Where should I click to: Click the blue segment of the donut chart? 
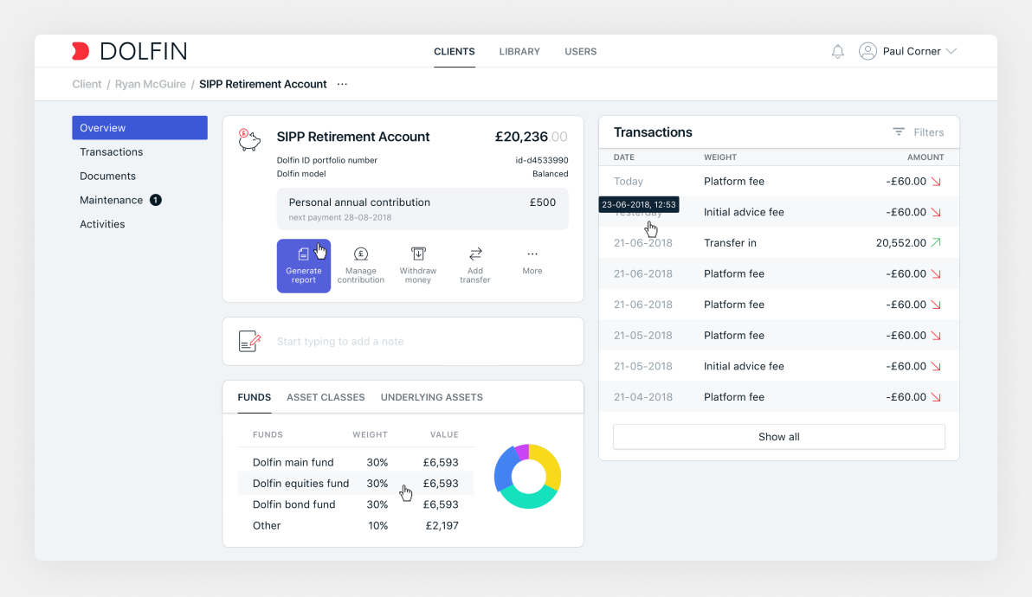click(x=504, y=470)
